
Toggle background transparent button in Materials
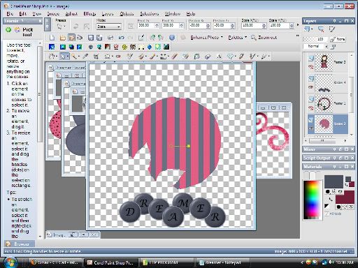(351, 207)
